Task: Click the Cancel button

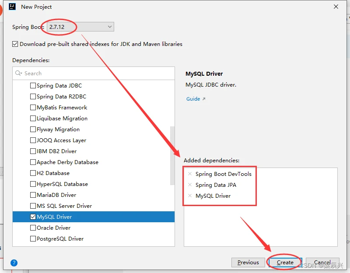Action: 322,262
